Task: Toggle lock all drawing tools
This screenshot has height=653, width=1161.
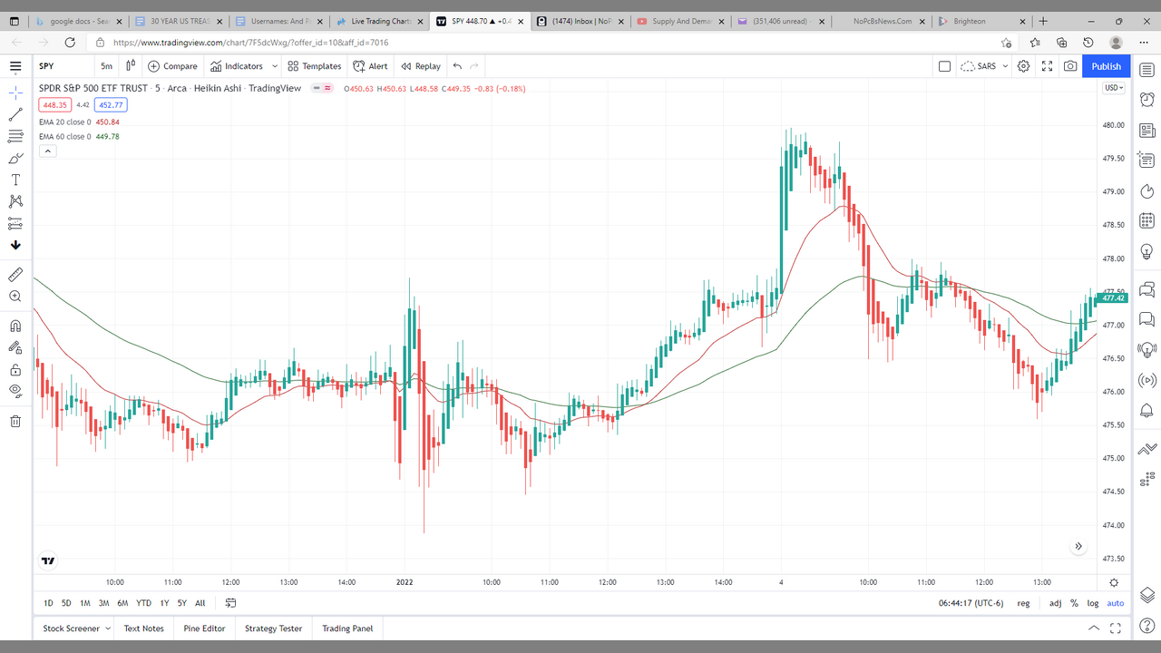Action: 15,369
